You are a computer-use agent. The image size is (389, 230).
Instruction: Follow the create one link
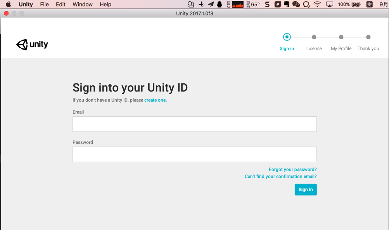point(155,100)
